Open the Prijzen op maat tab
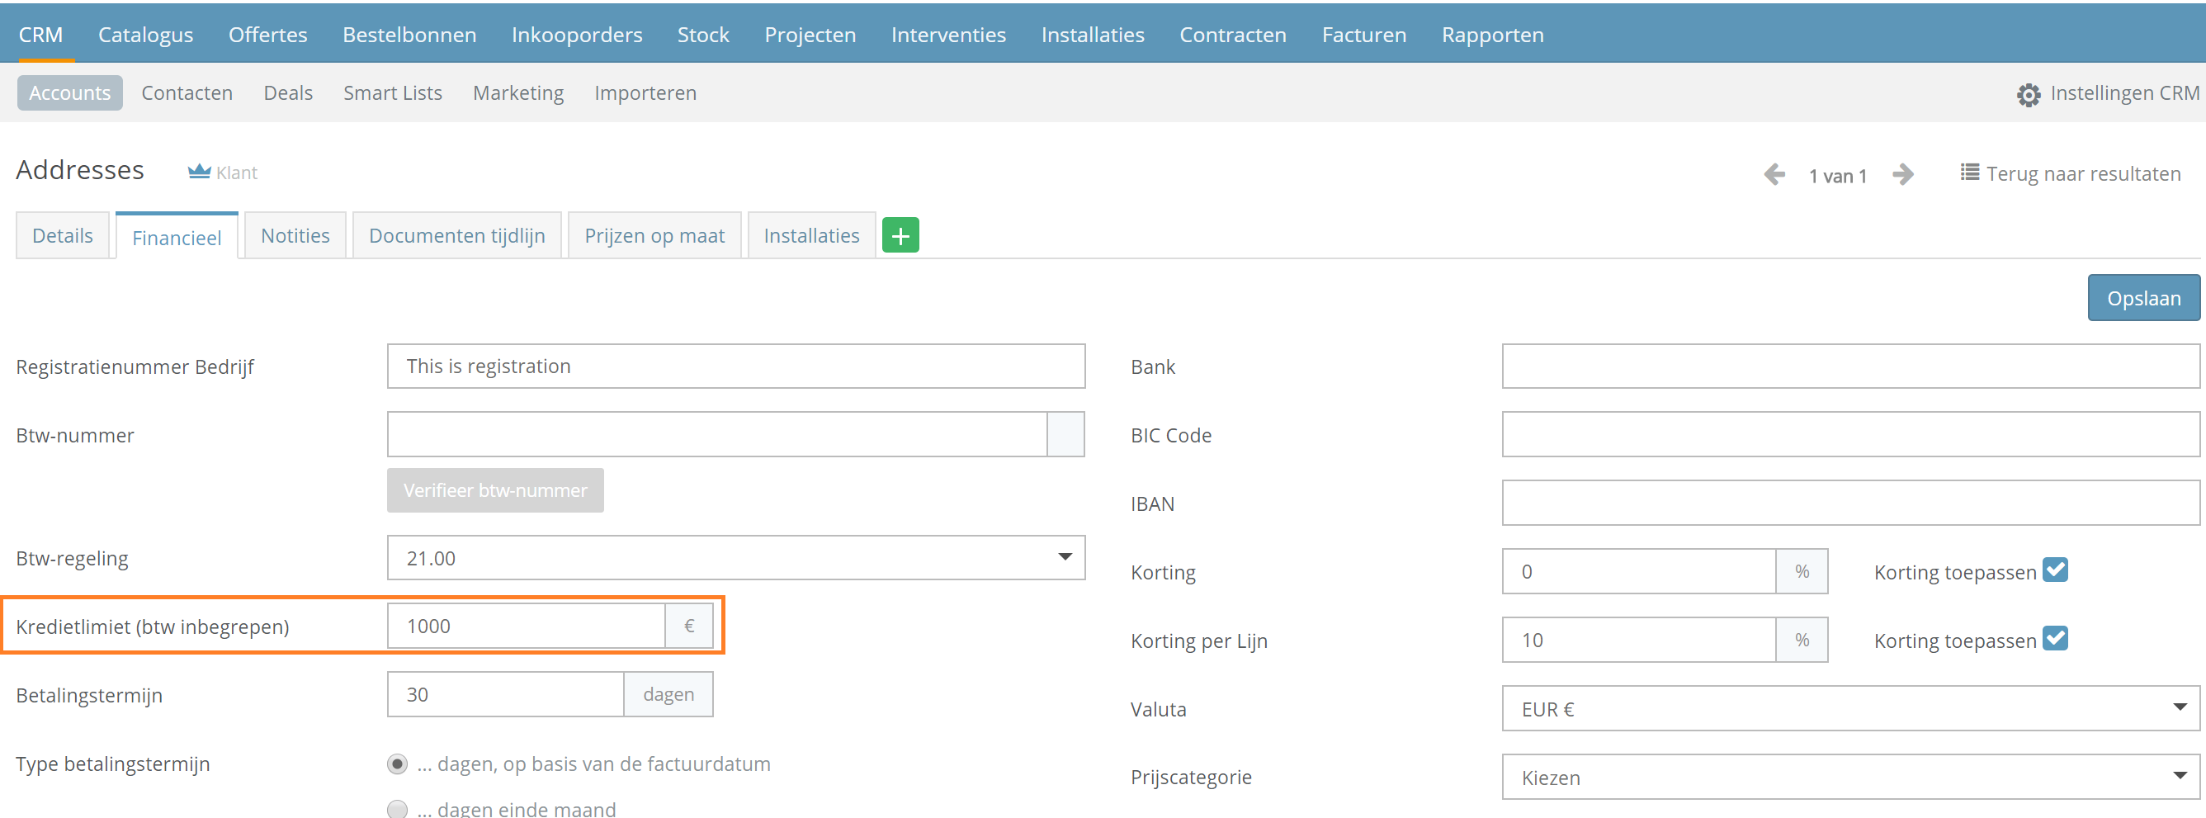 point(654,235)
